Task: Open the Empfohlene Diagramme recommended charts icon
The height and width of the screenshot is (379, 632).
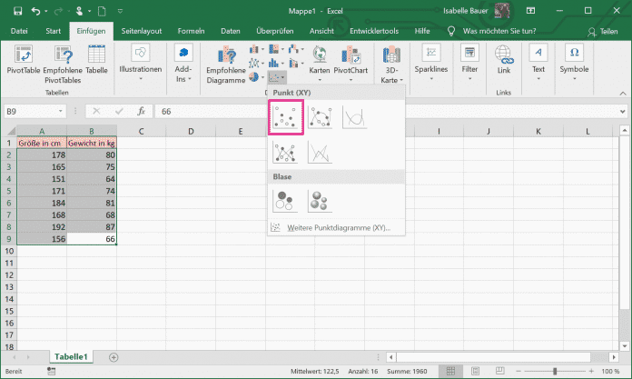Action: (x=226, y=65)
